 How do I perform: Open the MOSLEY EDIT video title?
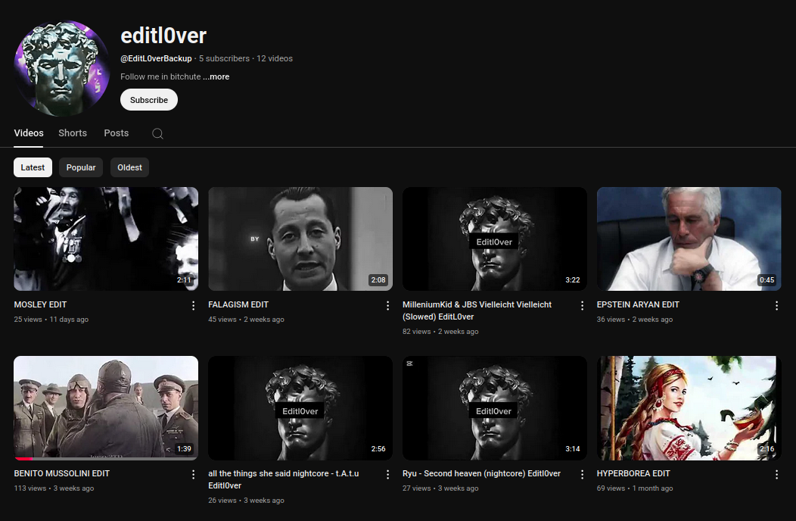[x=40, y=304]
